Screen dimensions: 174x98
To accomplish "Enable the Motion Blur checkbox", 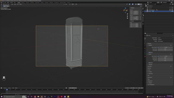I will 148,74.
